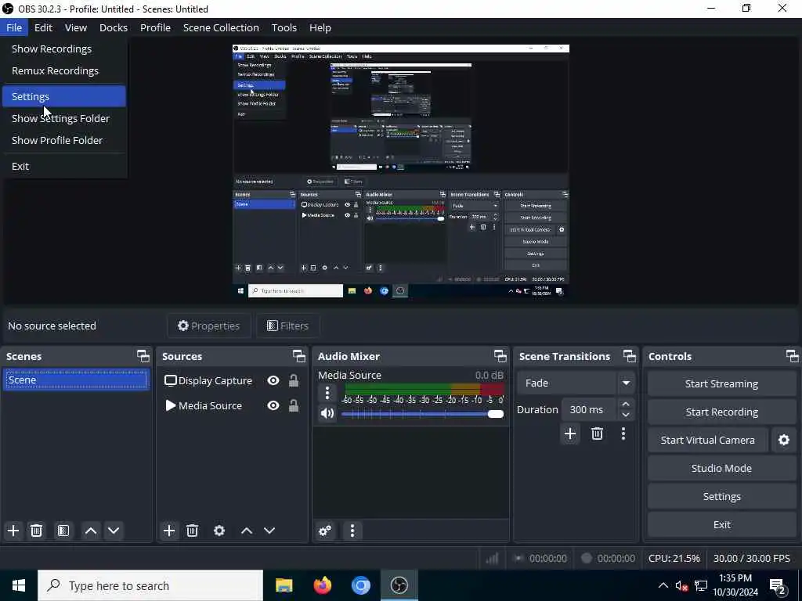Image resolution: width=802 pixels, height=601 pixels.
Task: Move scene down with arrow
Action: coord(114,531)
